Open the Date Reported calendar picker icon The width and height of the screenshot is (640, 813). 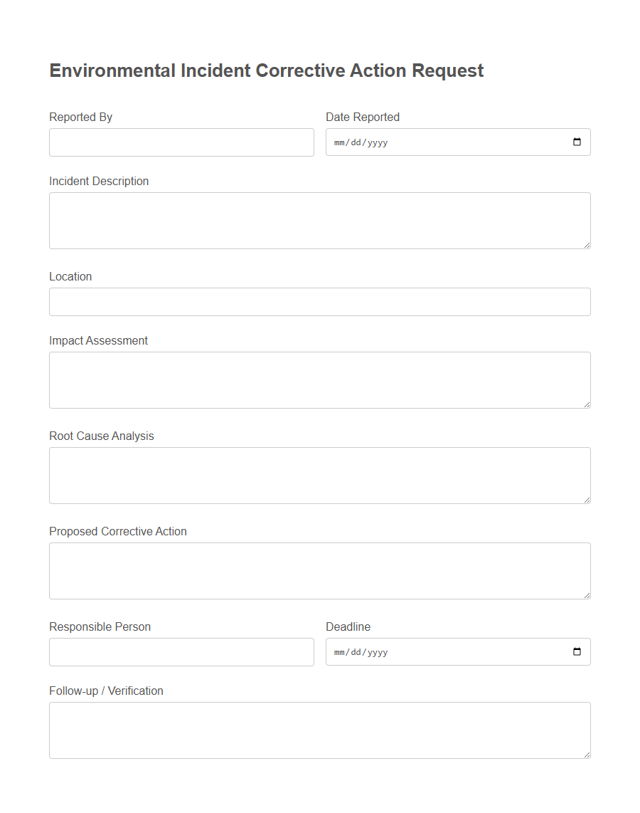[x=576, y=142]
